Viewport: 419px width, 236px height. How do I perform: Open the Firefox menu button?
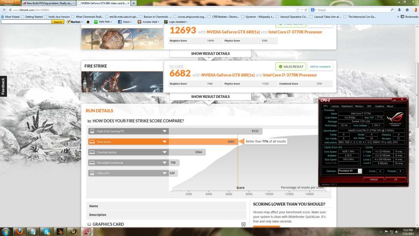(10, 2)
